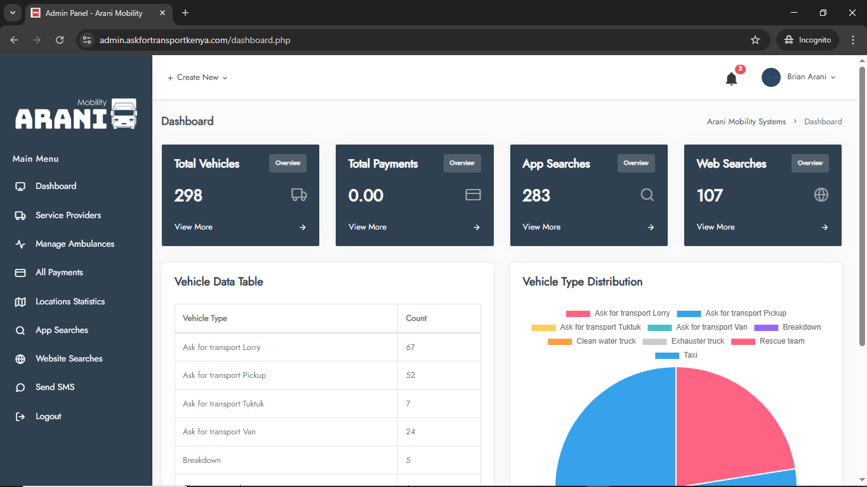Click the truck icon in Total Vehicles card
This screenshot has height=487, width=867.
click(x=299, y=195)
